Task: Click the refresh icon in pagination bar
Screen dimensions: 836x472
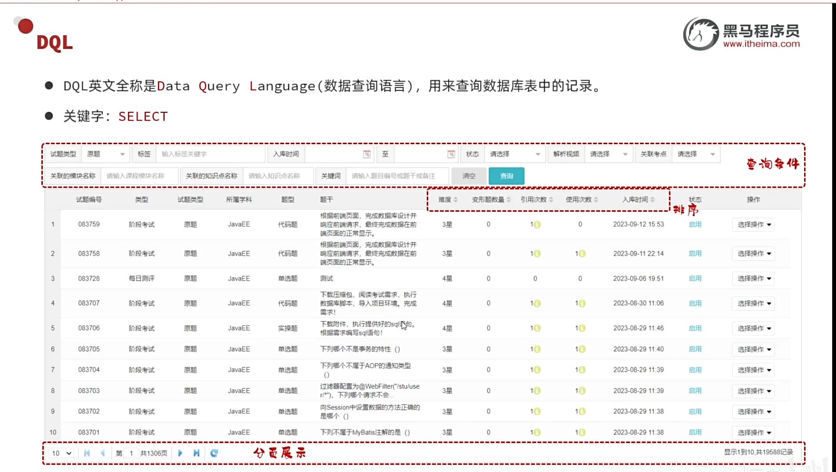Action: [213, 453]
